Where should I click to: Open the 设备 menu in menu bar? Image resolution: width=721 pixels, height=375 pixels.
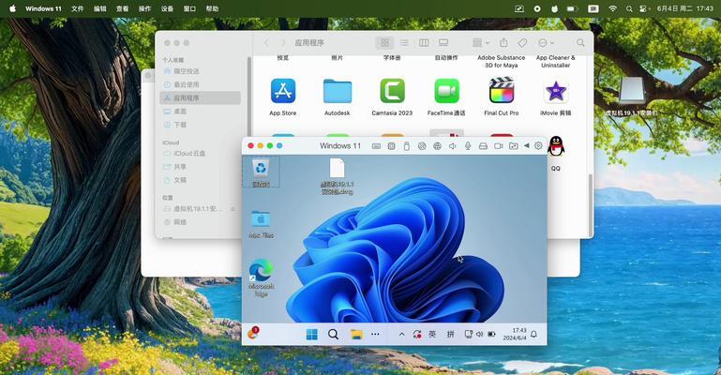coord(168,8)
